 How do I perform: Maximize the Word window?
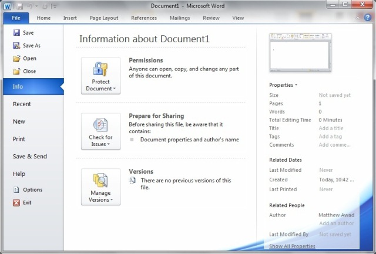[x=345, y=4]
